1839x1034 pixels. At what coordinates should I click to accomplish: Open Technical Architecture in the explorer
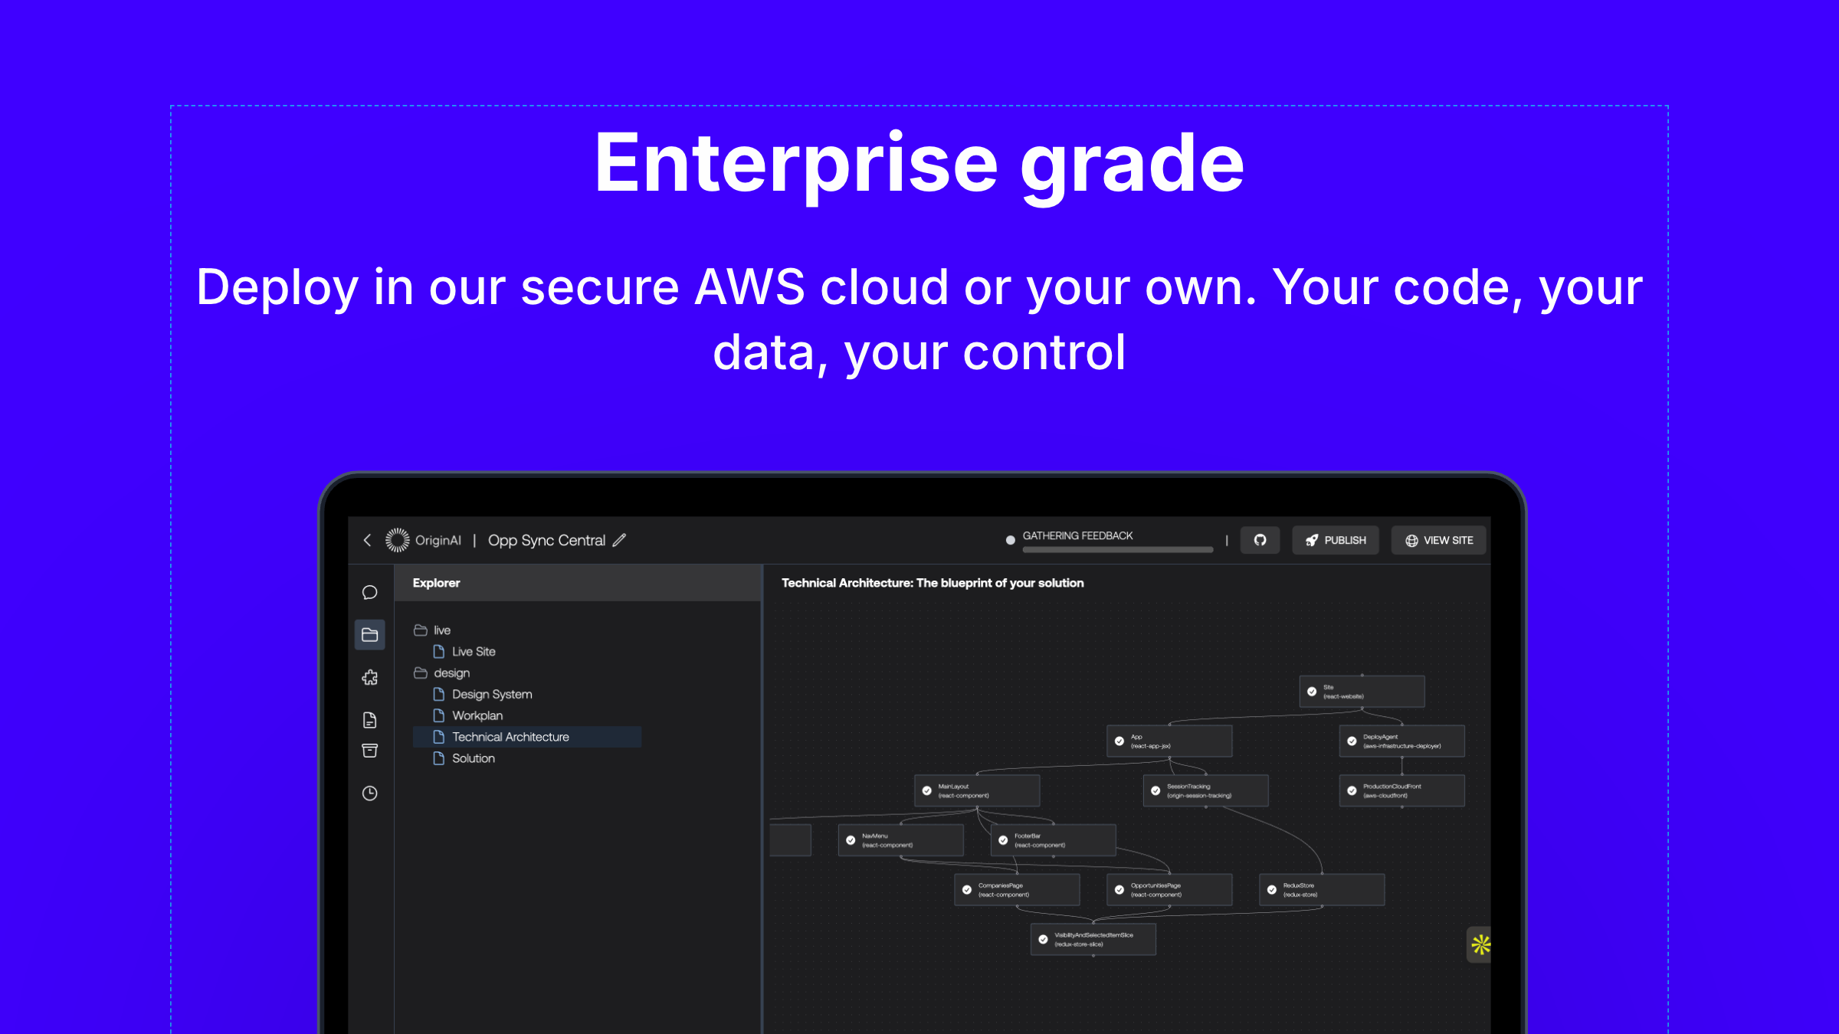tap(510, 737)
